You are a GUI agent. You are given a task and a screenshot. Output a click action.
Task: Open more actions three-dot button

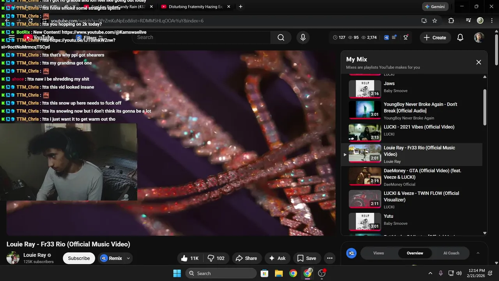click(330, 258)
